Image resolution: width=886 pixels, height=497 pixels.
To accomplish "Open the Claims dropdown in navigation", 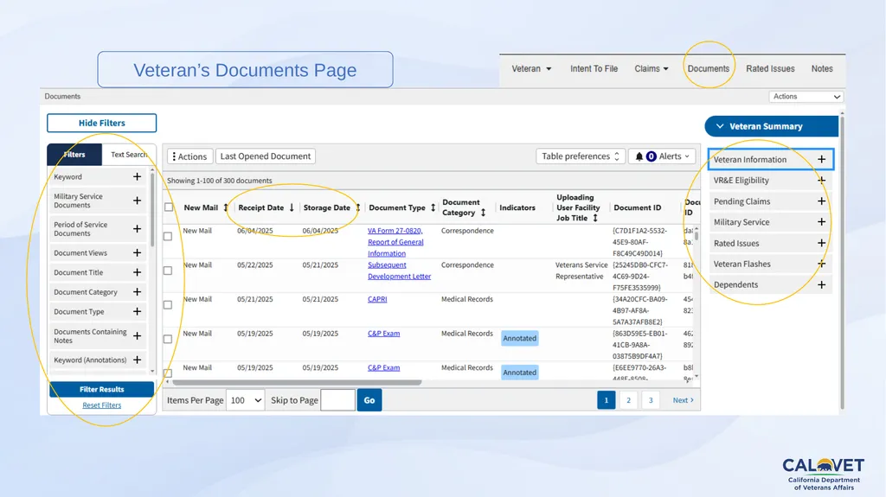I will coord(651,68).
